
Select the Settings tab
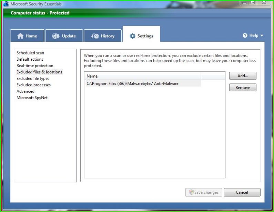(x=141, y=34)
